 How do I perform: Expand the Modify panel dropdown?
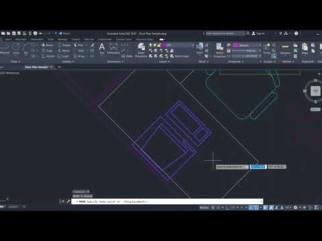(68, 62)
